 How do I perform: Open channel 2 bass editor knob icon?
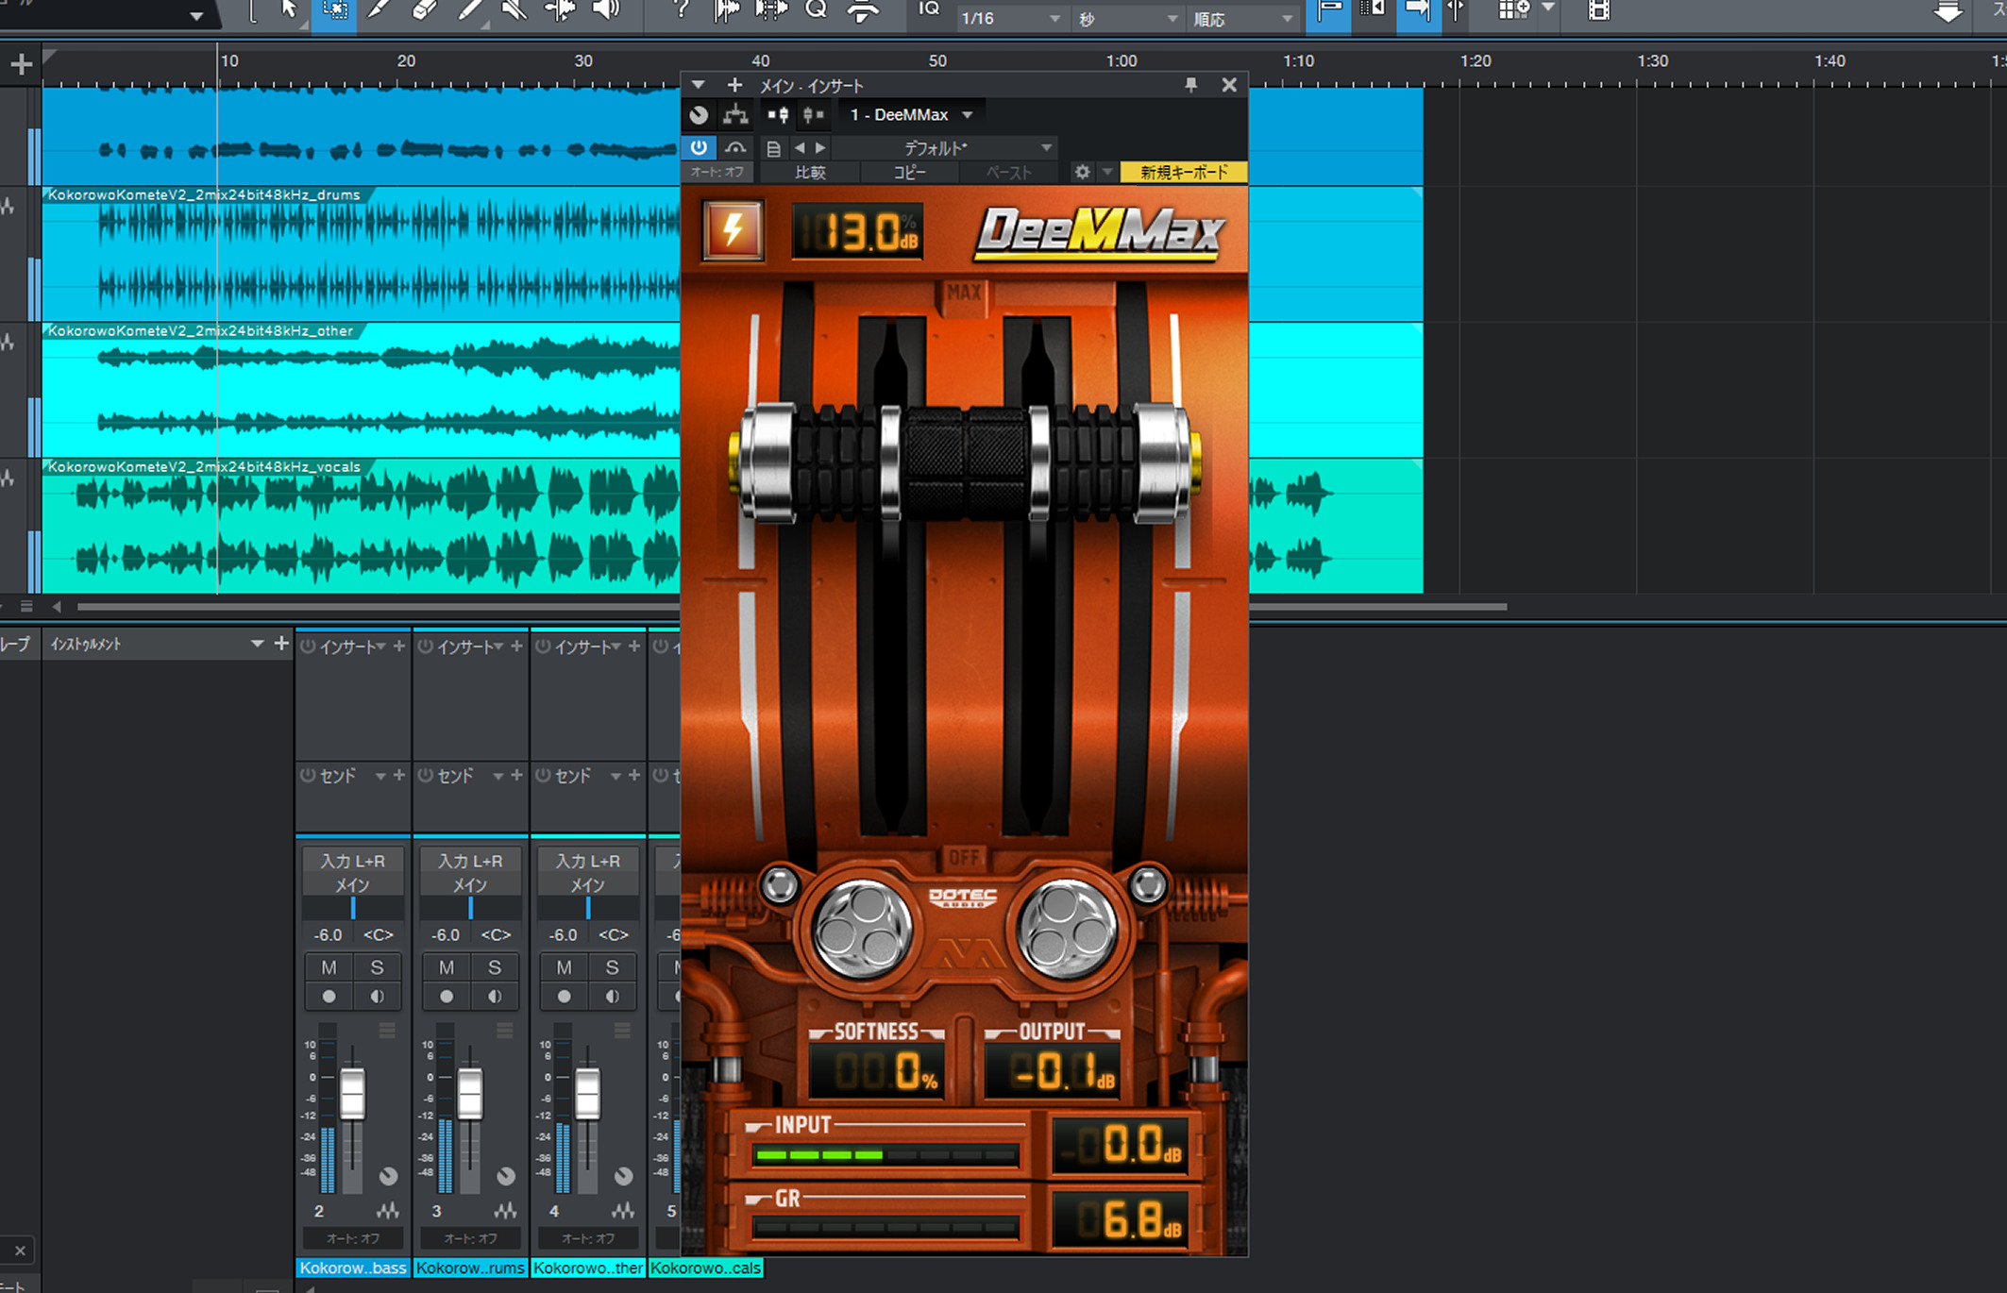point(388,1176)
